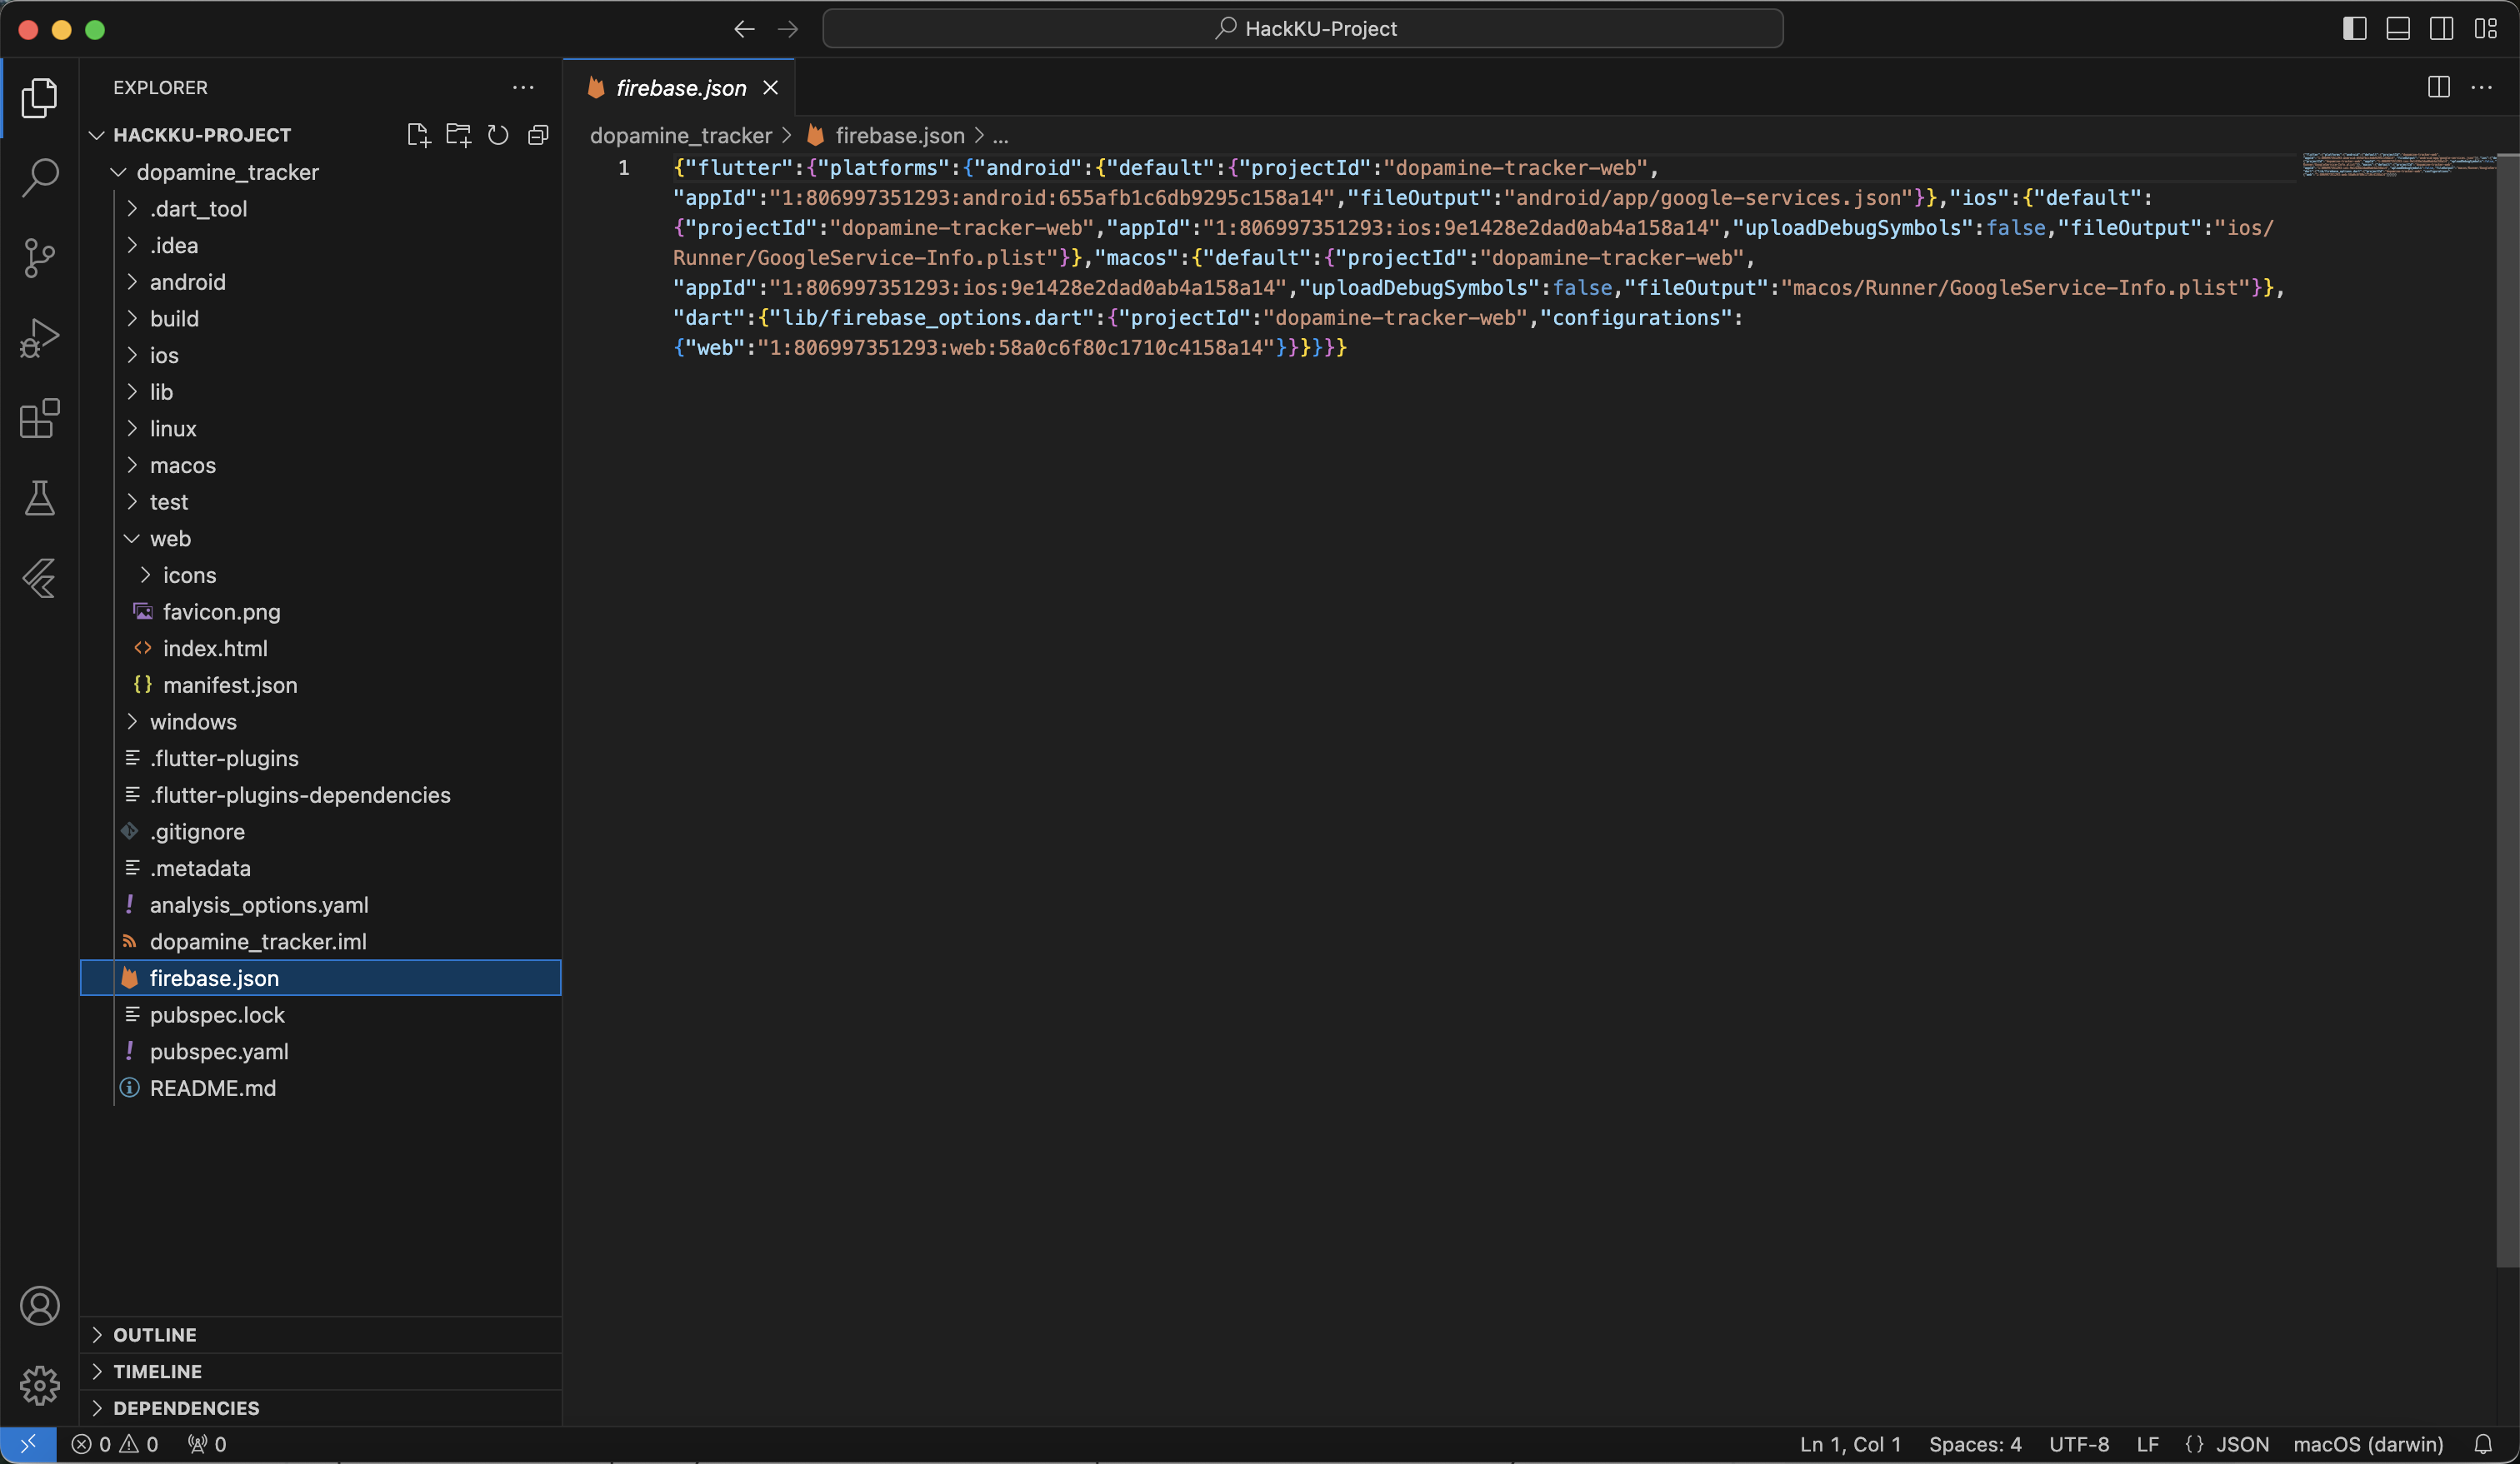Refresh the Explorer file tree
The width and height of the screenshot is (2520, 1464).
(x=498, y=135)
